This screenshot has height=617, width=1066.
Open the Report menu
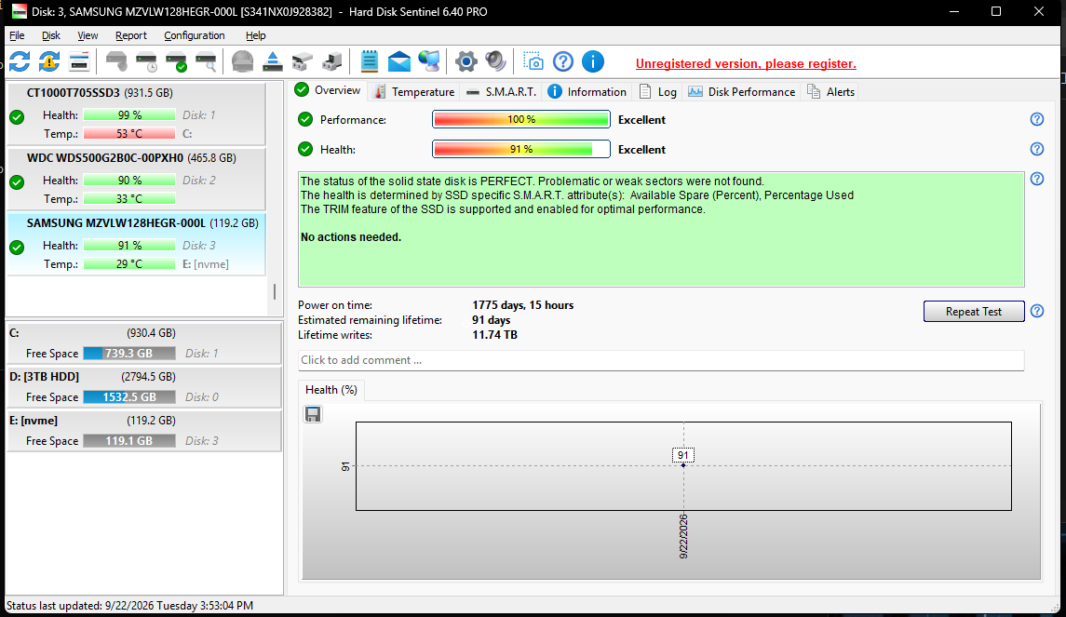tap(131, 35)
